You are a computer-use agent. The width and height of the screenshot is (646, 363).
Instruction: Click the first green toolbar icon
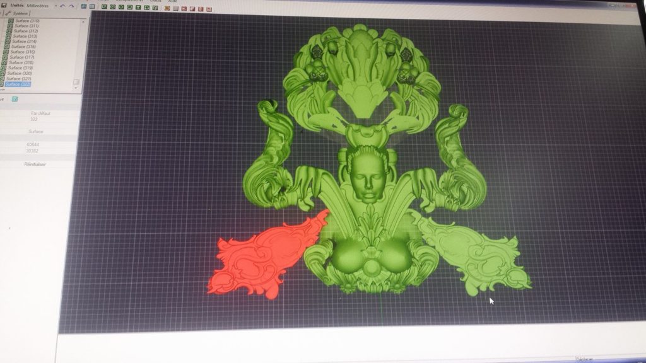(104, 7)
